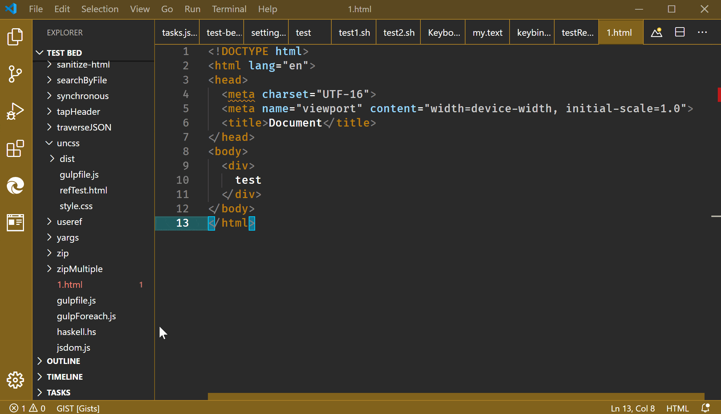Open the Run and Debug view

pyautogui.click(x=15, y=111)
